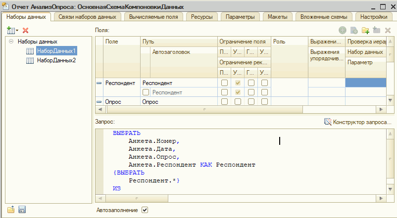Click the copy field icon in Поля toolbar
Screen dimensions: 397x218
[x=354, y=30]
